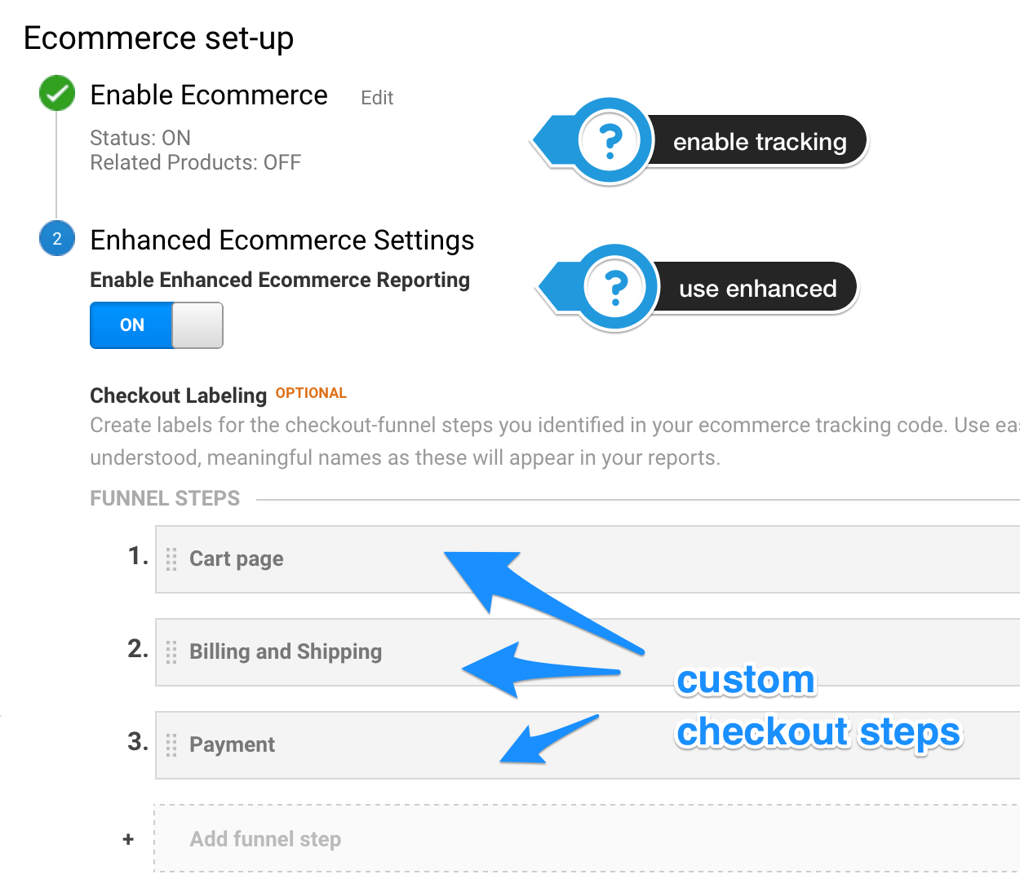1020x892 pixels.
Task: Click the FUNNEL STEPS section header
Action: [164, 497]
